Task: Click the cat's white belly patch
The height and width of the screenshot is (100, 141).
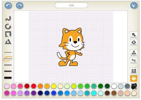Action: coord(72,57)
